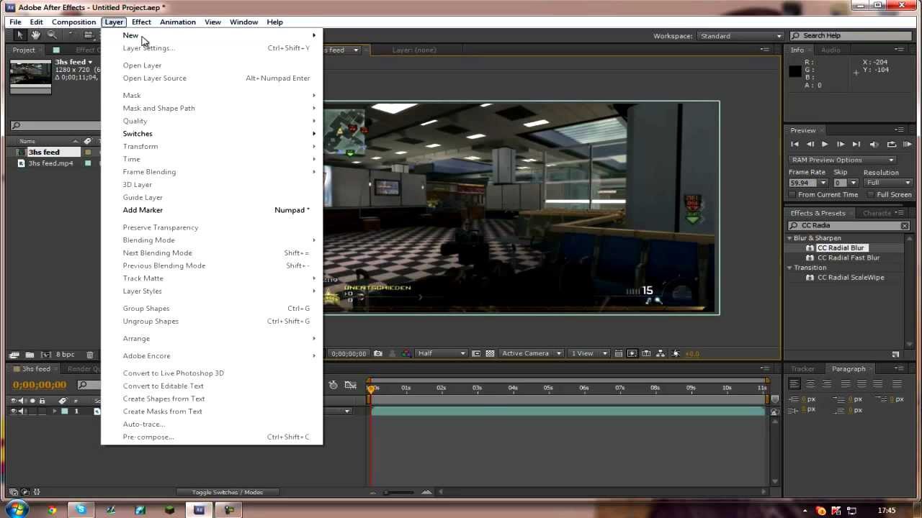The width and height of the screenshot is (922, 518).
Task: Create new folder in Project panel
Action: pos(30,355)
